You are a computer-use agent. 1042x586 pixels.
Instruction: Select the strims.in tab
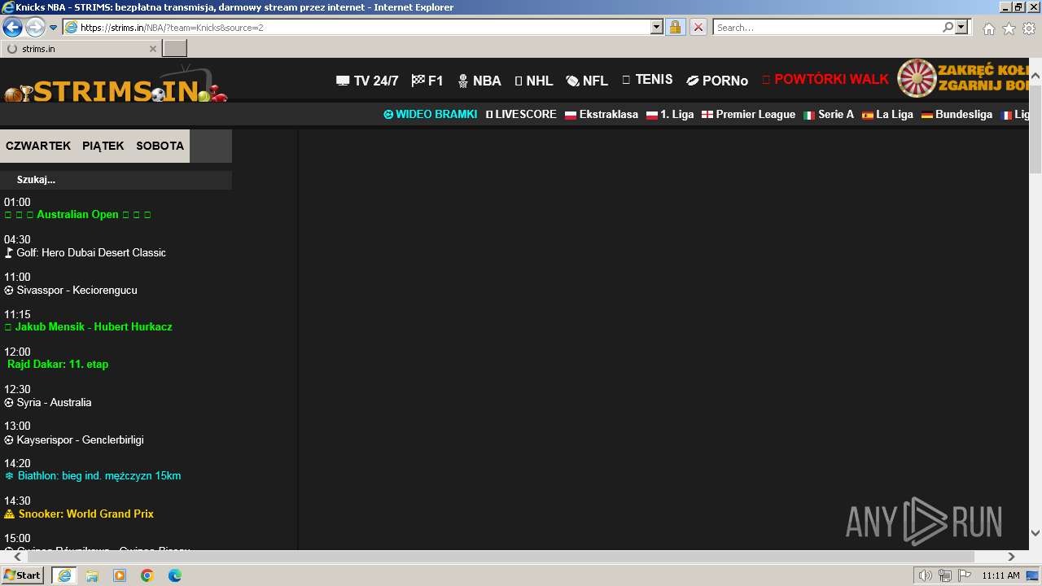(80, 49)
